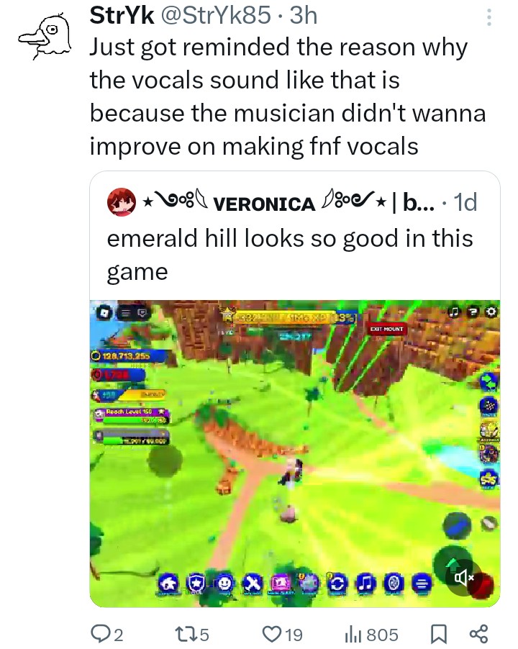The width and height of the screenshot is (518, 649).
Task: Open the quoted tweet text about emerald hill
Action: (x=290, y=255)
